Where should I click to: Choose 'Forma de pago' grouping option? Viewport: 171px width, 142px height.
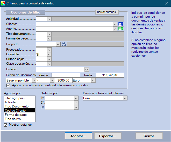[x=16, y=115]
